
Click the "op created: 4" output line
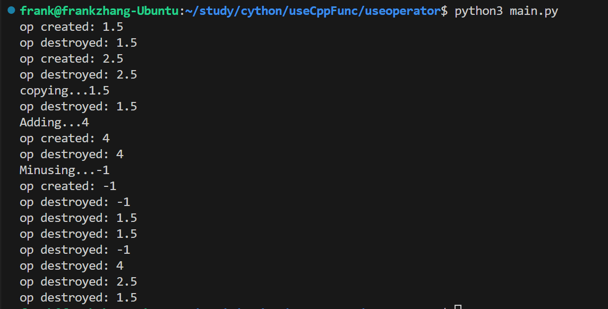pyautogui.click(x=64, y=139)
